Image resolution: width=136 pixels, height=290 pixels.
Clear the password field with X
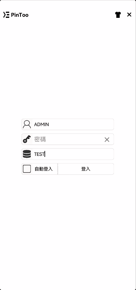pos(107,139)
